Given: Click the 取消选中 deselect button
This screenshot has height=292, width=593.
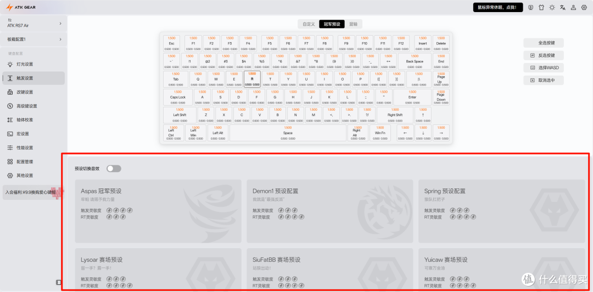Looking at the screenshot, I should [x=544, y=81].
